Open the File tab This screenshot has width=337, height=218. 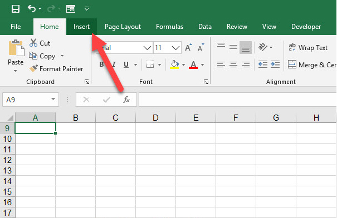click(x=16, y=27)
